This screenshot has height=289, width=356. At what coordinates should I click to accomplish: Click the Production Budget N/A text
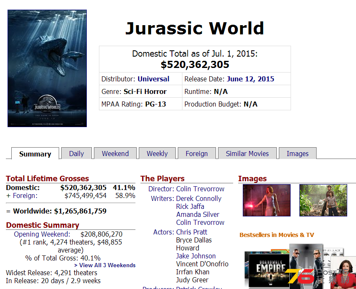pyautogui.click(x=221, y=104)
